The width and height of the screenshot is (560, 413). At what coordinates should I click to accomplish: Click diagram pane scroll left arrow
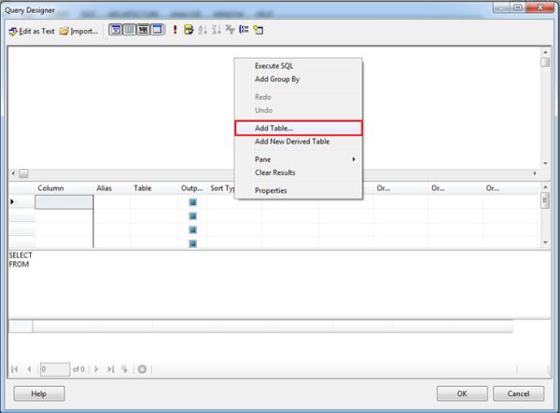click(x=13, y=173)
